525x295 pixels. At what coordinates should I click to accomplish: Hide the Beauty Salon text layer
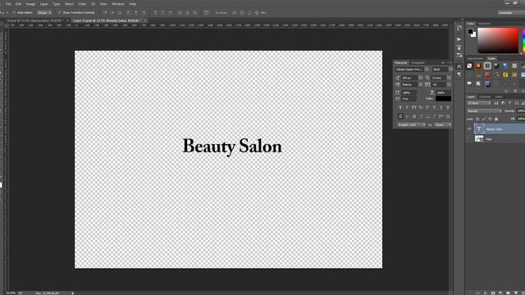pyautogui.click(x=469, y=129)
